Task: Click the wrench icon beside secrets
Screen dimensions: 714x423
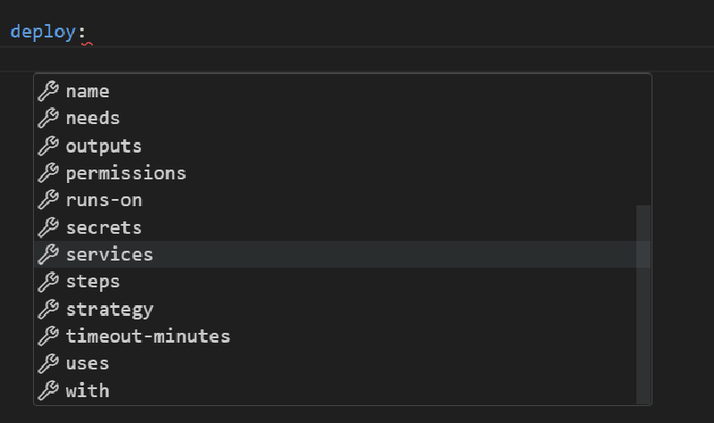Action: tap(48, 228)
